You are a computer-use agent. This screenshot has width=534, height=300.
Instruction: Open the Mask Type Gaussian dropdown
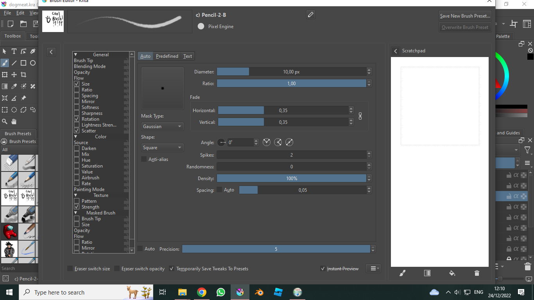click(x=162, y=127)
